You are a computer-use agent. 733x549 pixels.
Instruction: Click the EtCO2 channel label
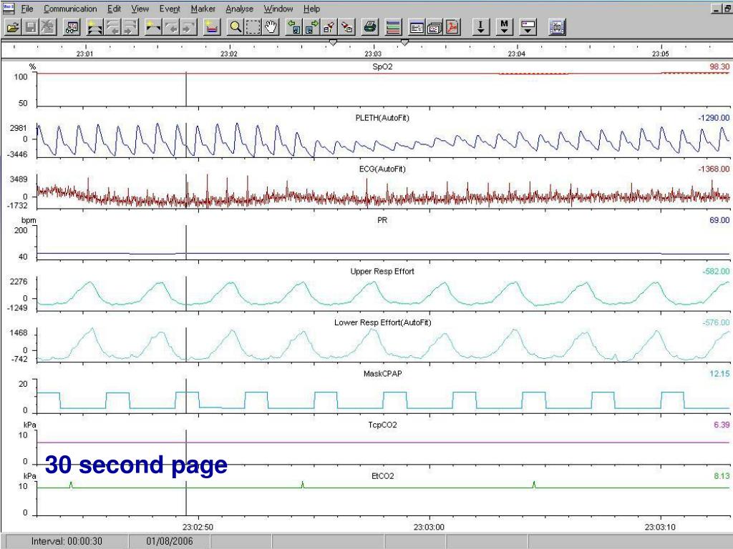(x=382, y=476)
